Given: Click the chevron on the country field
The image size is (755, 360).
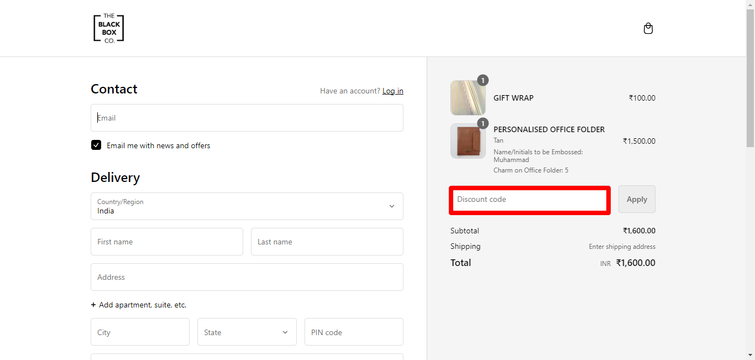Looking at the screenshot, I should click(392, 206).
